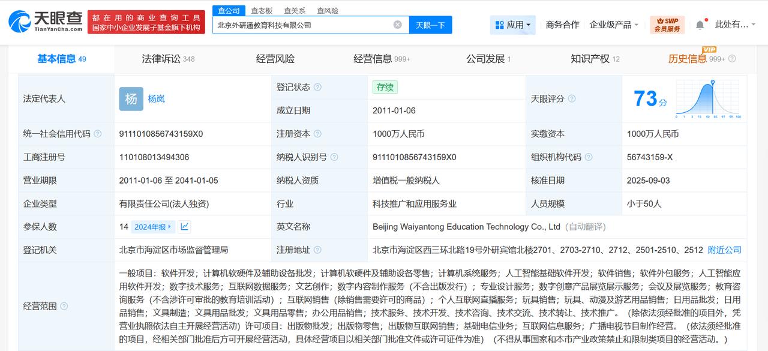Click the 营业期限 2011-01-06 至 2041-01-05 value
This screenshot has width=768, height=351.
[x=169, y=180]
